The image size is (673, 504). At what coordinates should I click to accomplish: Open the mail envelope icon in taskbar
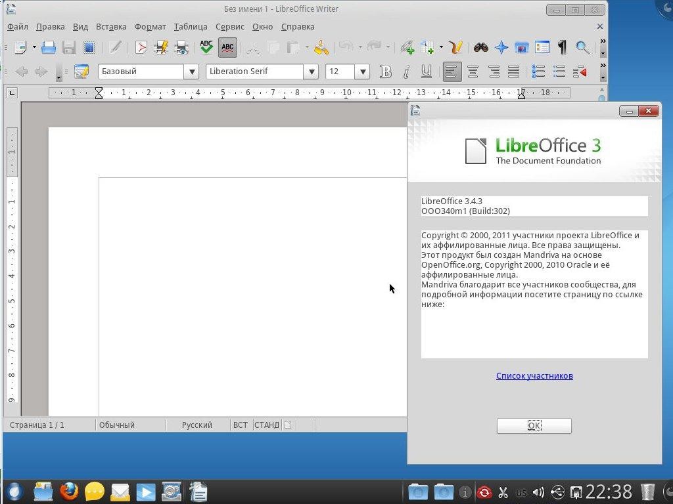pos(120,492)
